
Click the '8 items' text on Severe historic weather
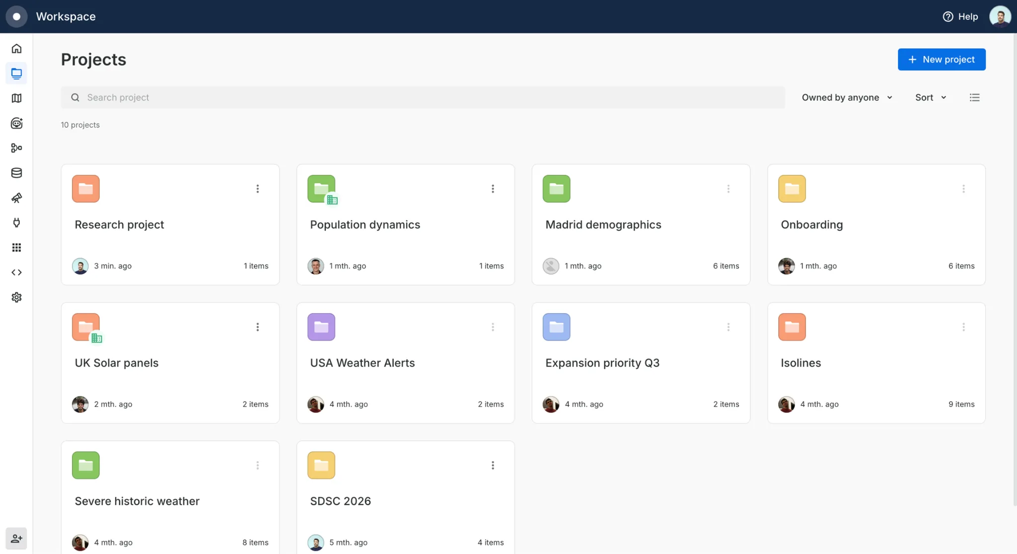pyautogui.click(x=255, y=543)
